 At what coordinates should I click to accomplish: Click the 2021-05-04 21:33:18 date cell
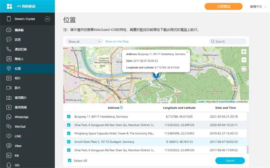coord(224,116)
